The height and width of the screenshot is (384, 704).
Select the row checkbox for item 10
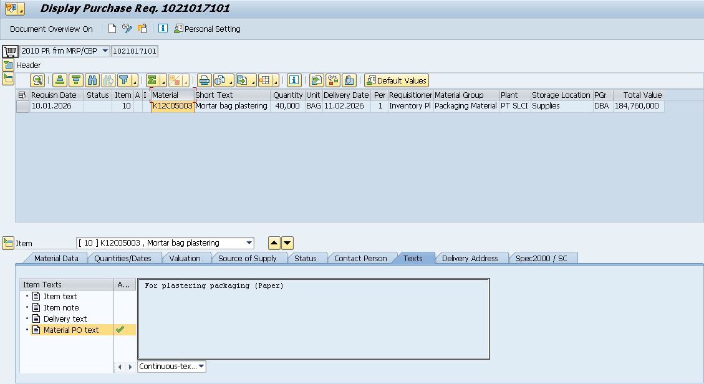[x=22, y=107]
